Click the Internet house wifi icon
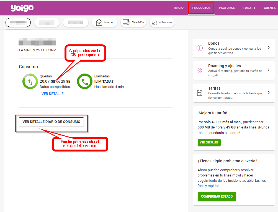This screenshot has width=278, height=212. 99,22
